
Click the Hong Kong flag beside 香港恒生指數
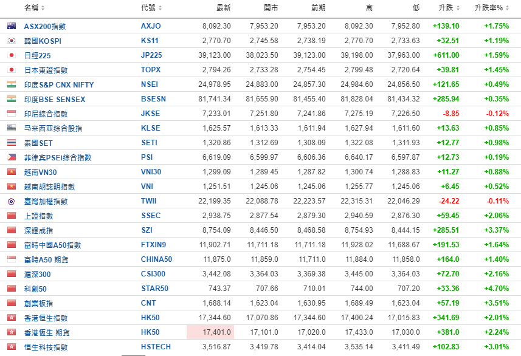11,318
